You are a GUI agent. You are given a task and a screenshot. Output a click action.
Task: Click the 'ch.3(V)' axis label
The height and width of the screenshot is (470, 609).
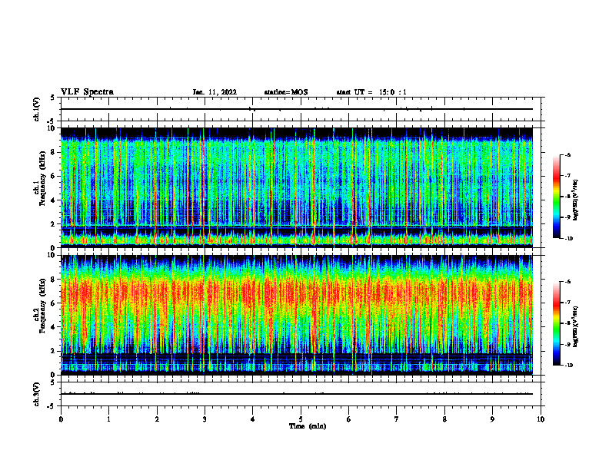click(x=36, y=394)
